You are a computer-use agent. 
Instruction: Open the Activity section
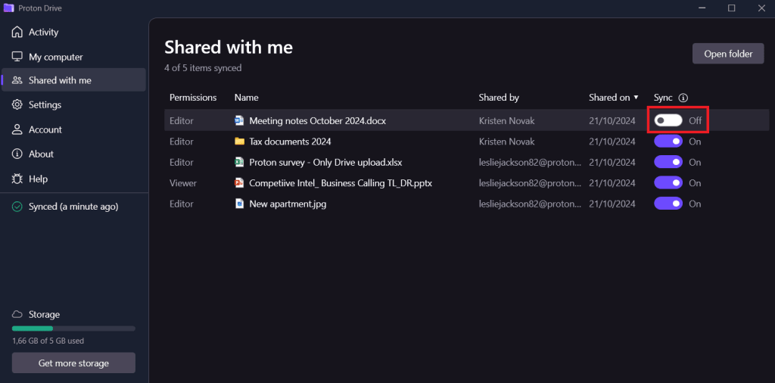coord(73,32)
